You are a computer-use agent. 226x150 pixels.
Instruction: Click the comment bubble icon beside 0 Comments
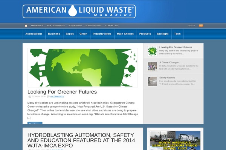tap(48, 96)
